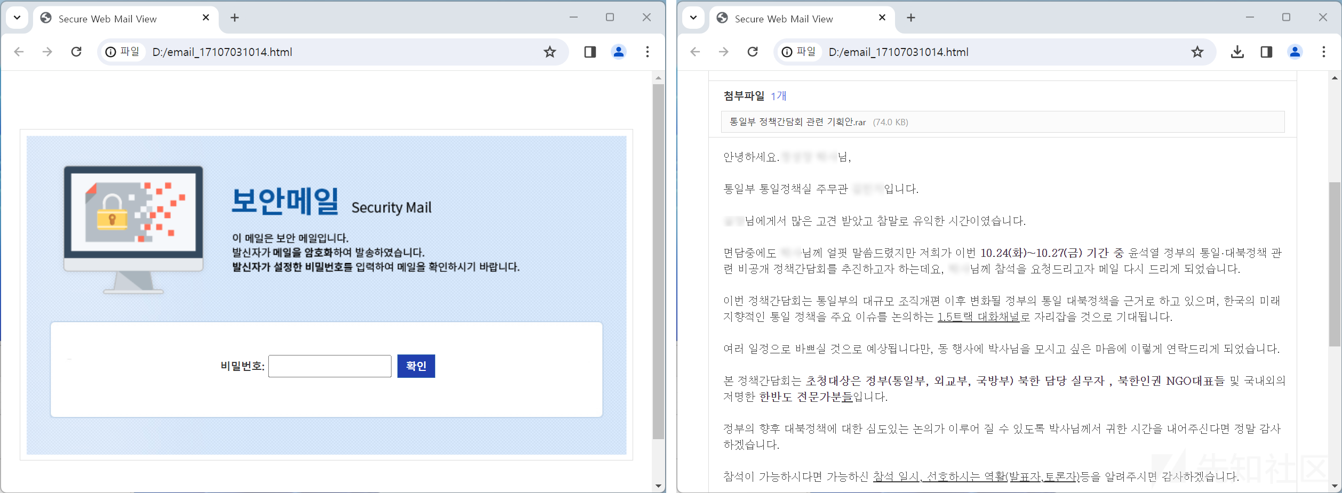Open profile menu in left browser window

pyautogui.click(x=619, y=52)
